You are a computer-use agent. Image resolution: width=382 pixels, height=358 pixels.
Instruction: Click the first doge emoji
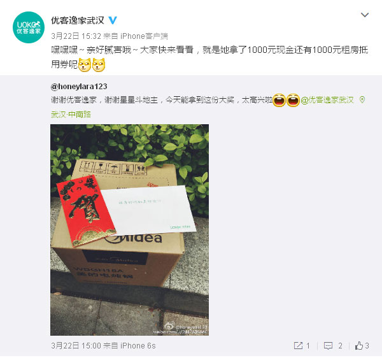pyautogui.click(x=85, y=65)
